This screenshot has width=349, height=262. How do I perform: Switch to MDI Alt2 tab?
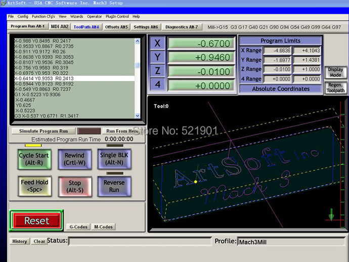[x=59, y=26]
